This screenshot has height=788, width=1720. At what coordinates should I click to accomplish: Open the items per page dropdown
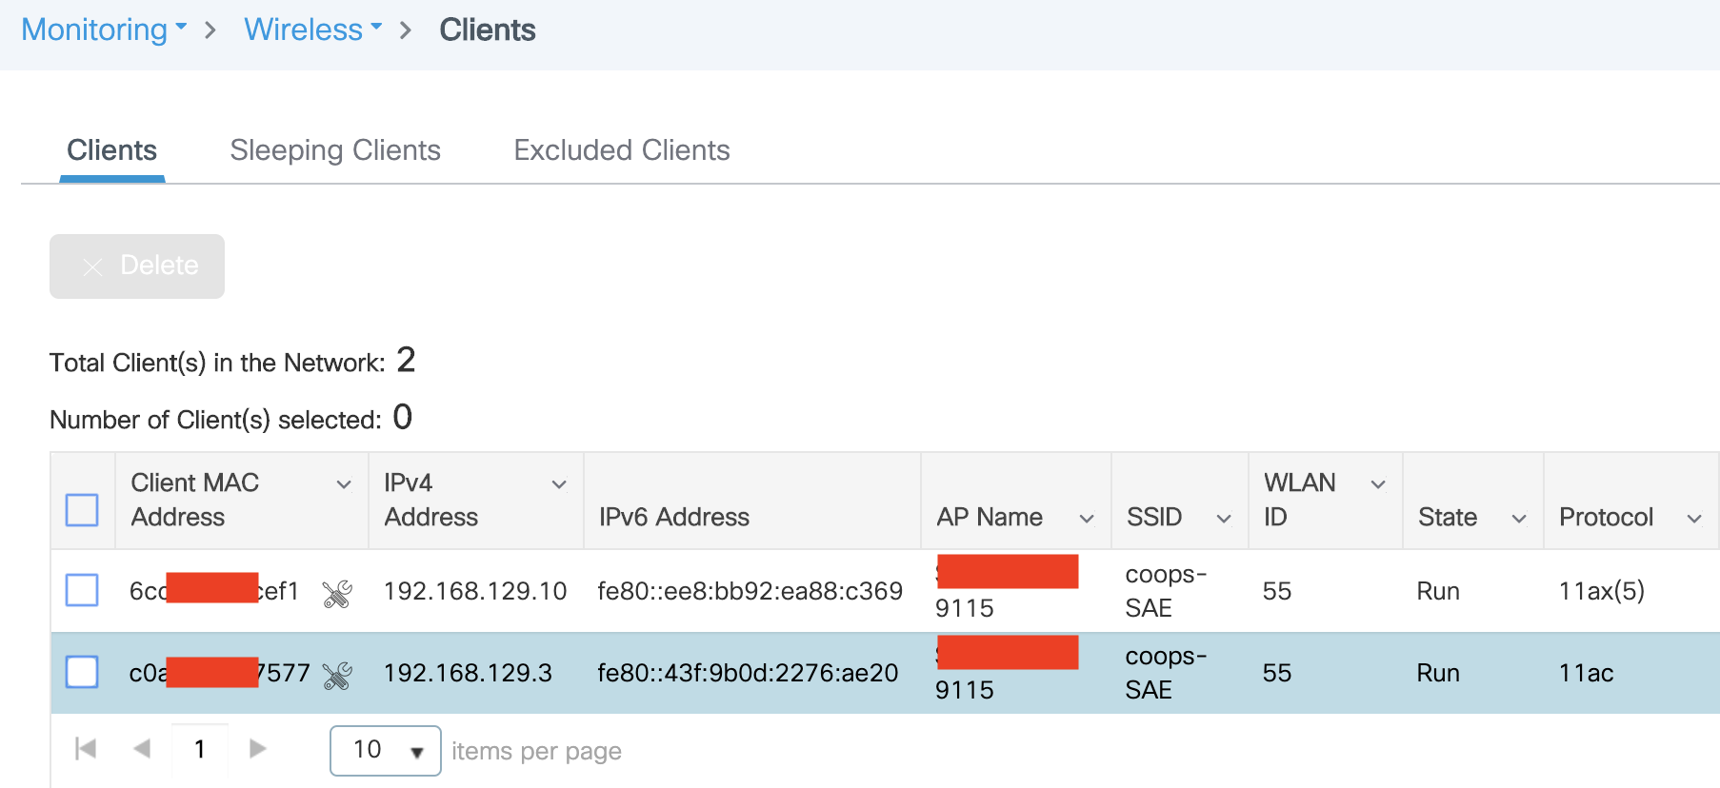[385, 751]
